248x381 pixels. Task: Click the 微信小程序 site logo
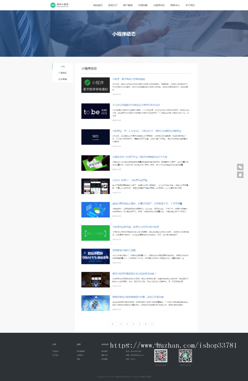click(x=60, y=5)
